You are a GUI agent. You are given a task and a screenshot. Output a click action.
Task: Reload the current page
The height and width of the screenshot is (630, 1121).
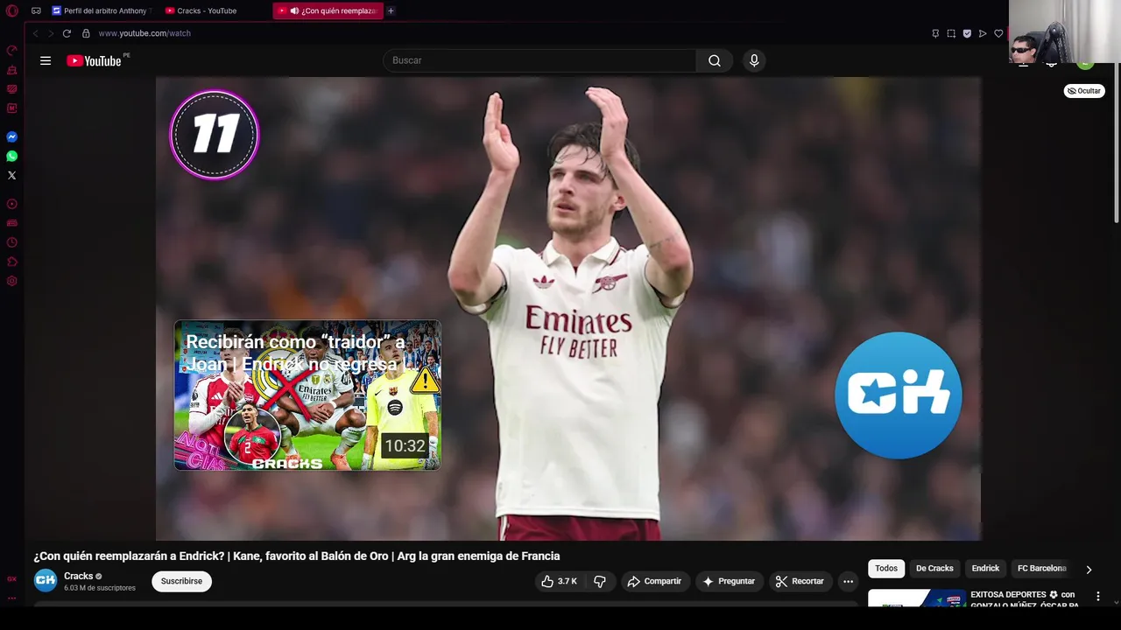[67, 33]
